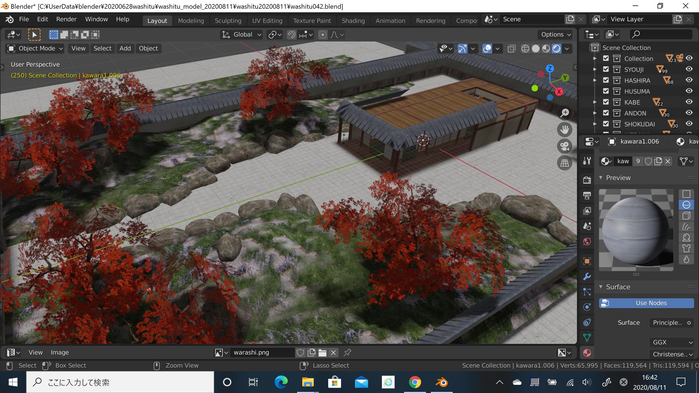Hide the HUSUMA collection with eye icon

689,91
